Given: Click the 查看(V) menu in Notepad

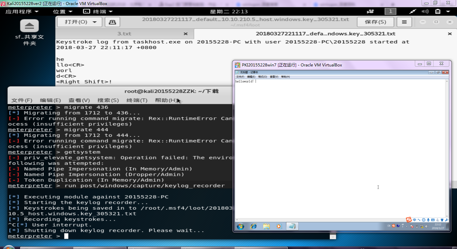Looking at the screenshot, I should (274, 77).
